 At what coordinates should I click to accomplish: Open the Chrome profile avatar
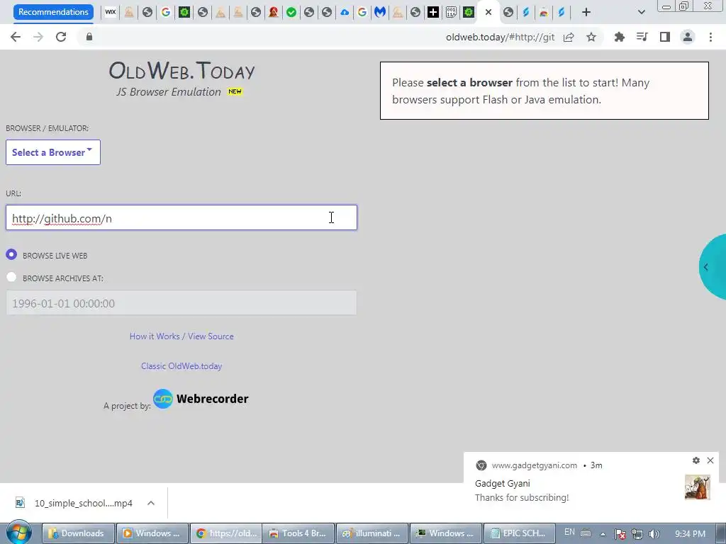688,37
